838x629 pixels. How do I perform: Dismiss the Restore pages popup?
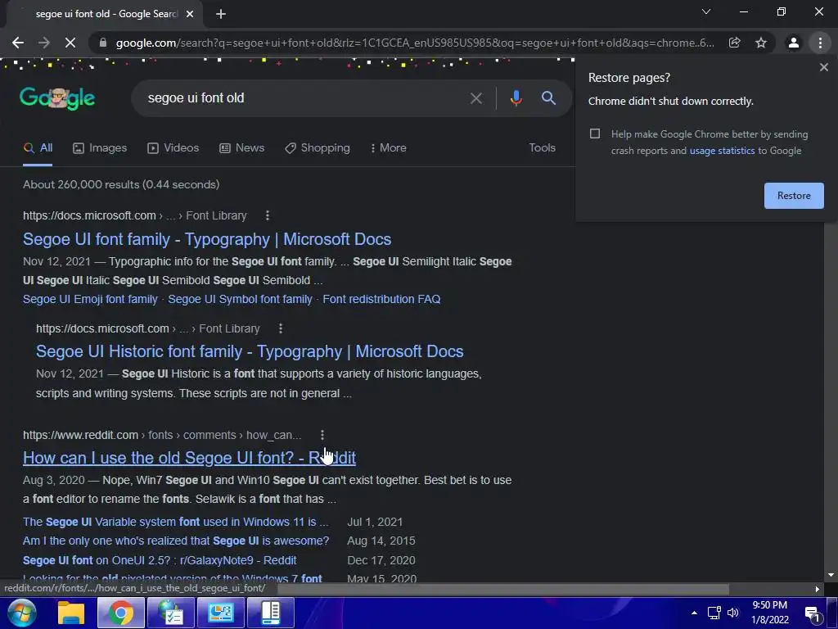[823, 67]
